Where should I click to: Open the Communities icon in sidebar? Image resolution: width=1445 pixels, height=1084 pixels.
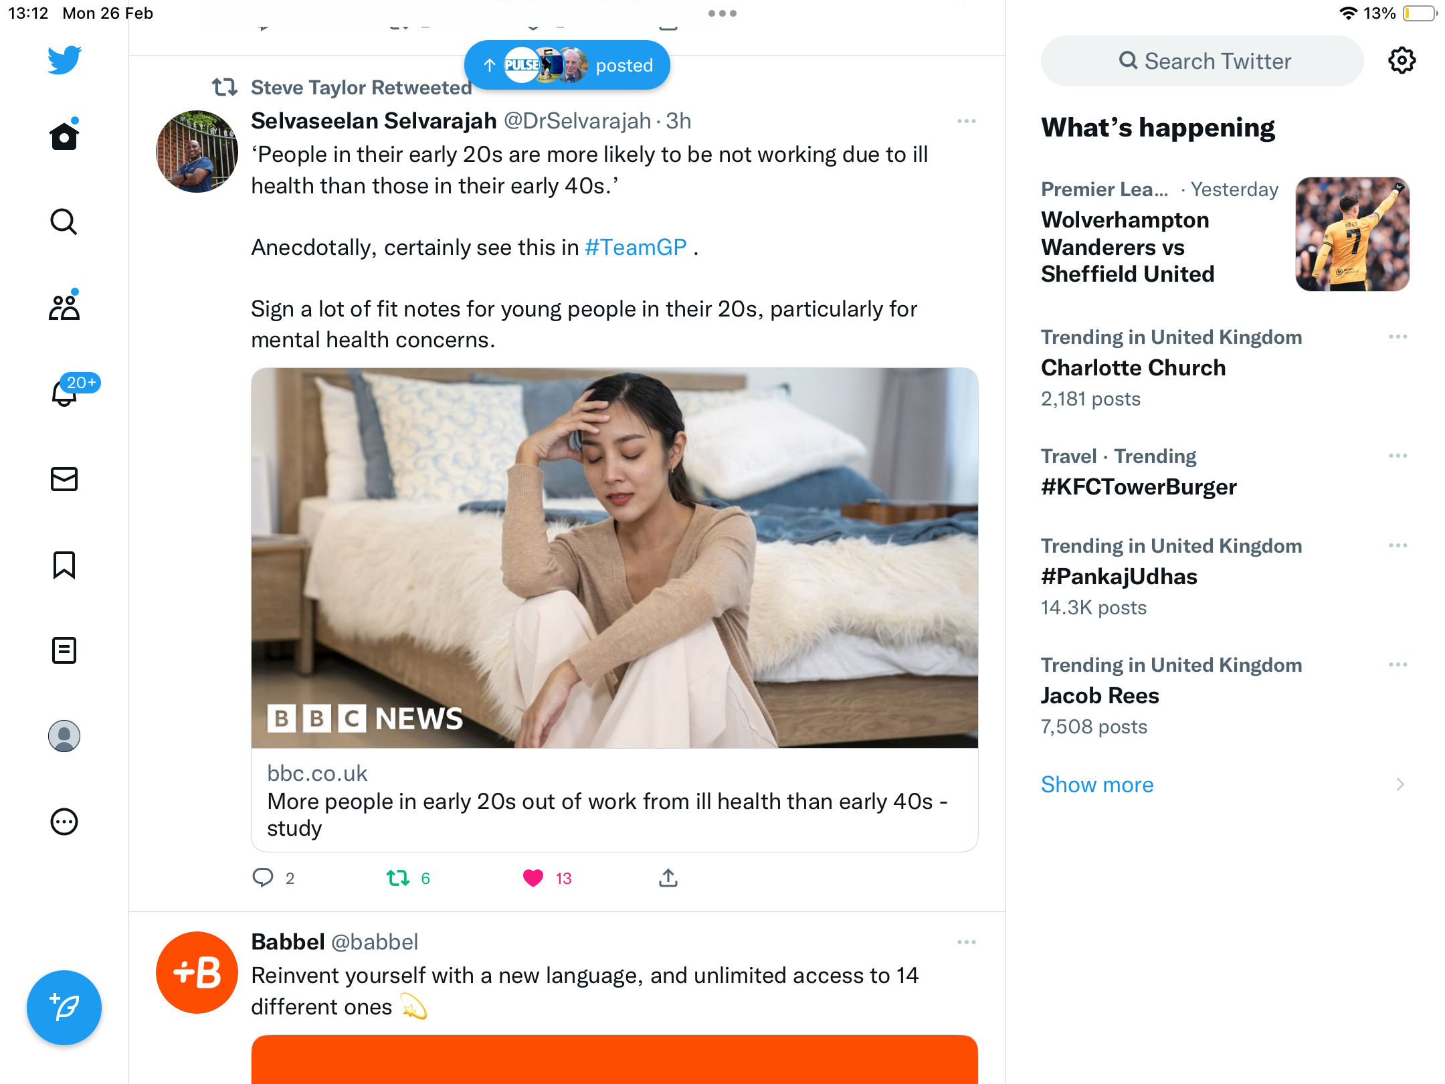[x=64, y=307]
